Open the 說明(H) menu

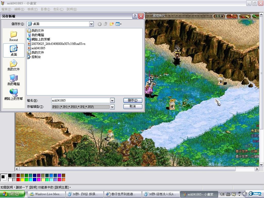tap(72, 9)
